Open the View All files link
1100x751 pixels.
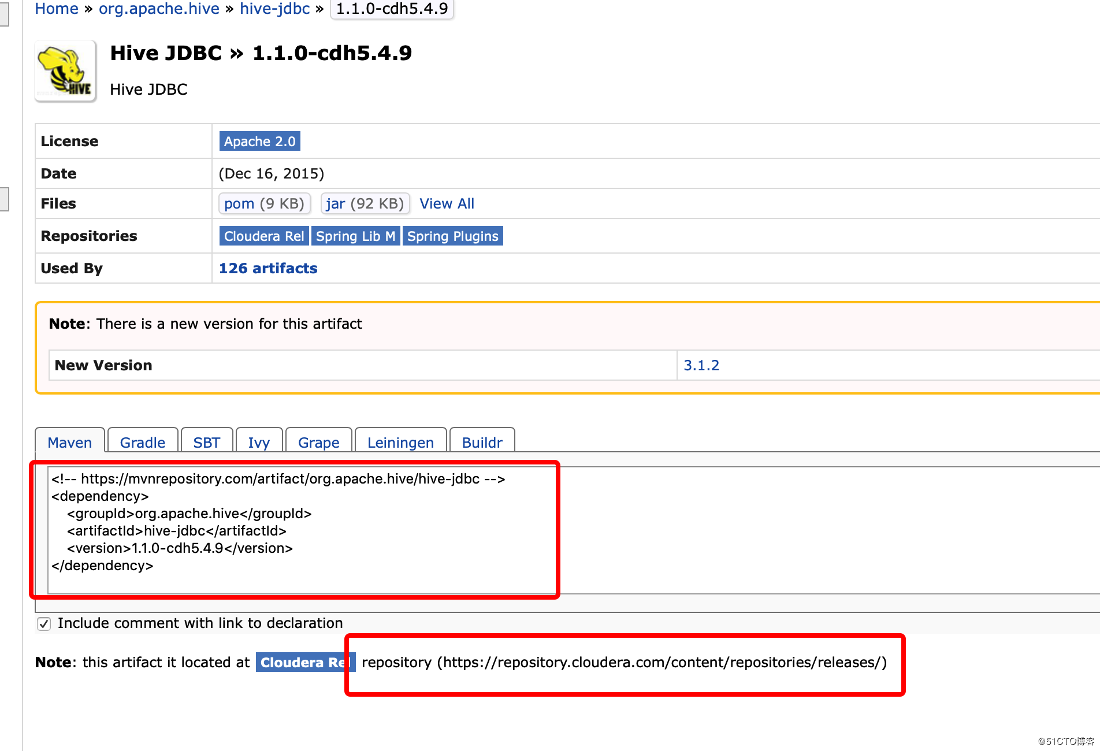447,204
